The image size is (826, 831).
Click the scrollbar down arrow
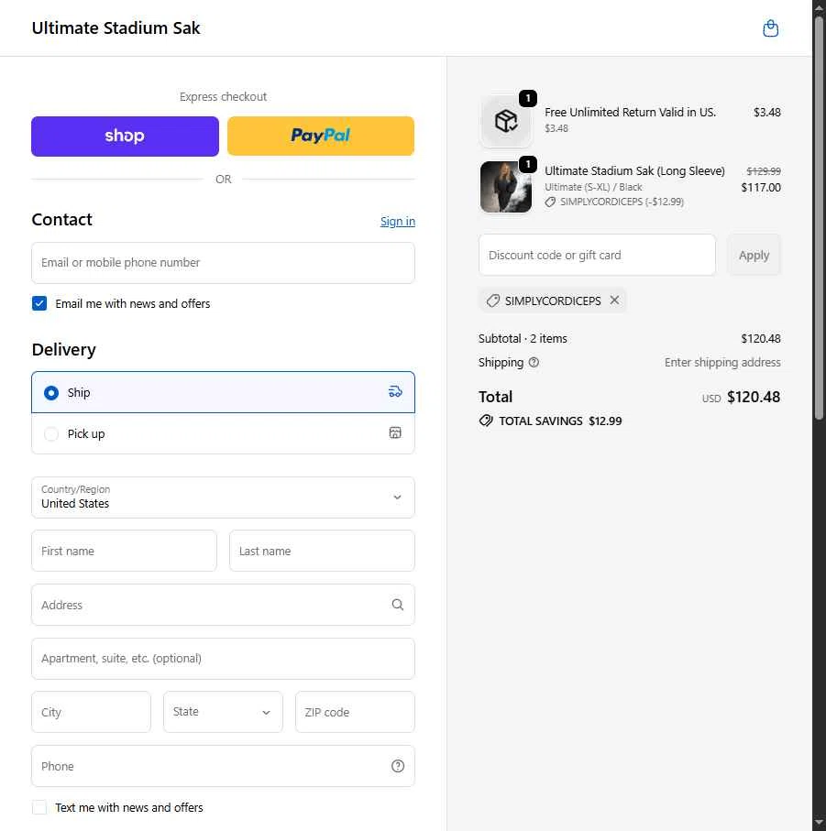tap(819, 823)
